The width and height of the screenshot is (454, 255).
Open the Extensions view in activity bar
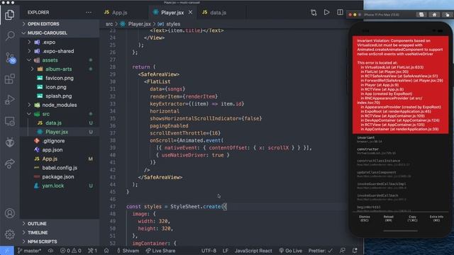pos(10,79)
